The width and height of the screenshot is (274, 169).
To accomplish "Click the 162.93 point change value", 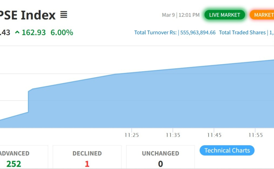I will coord(34,32).
